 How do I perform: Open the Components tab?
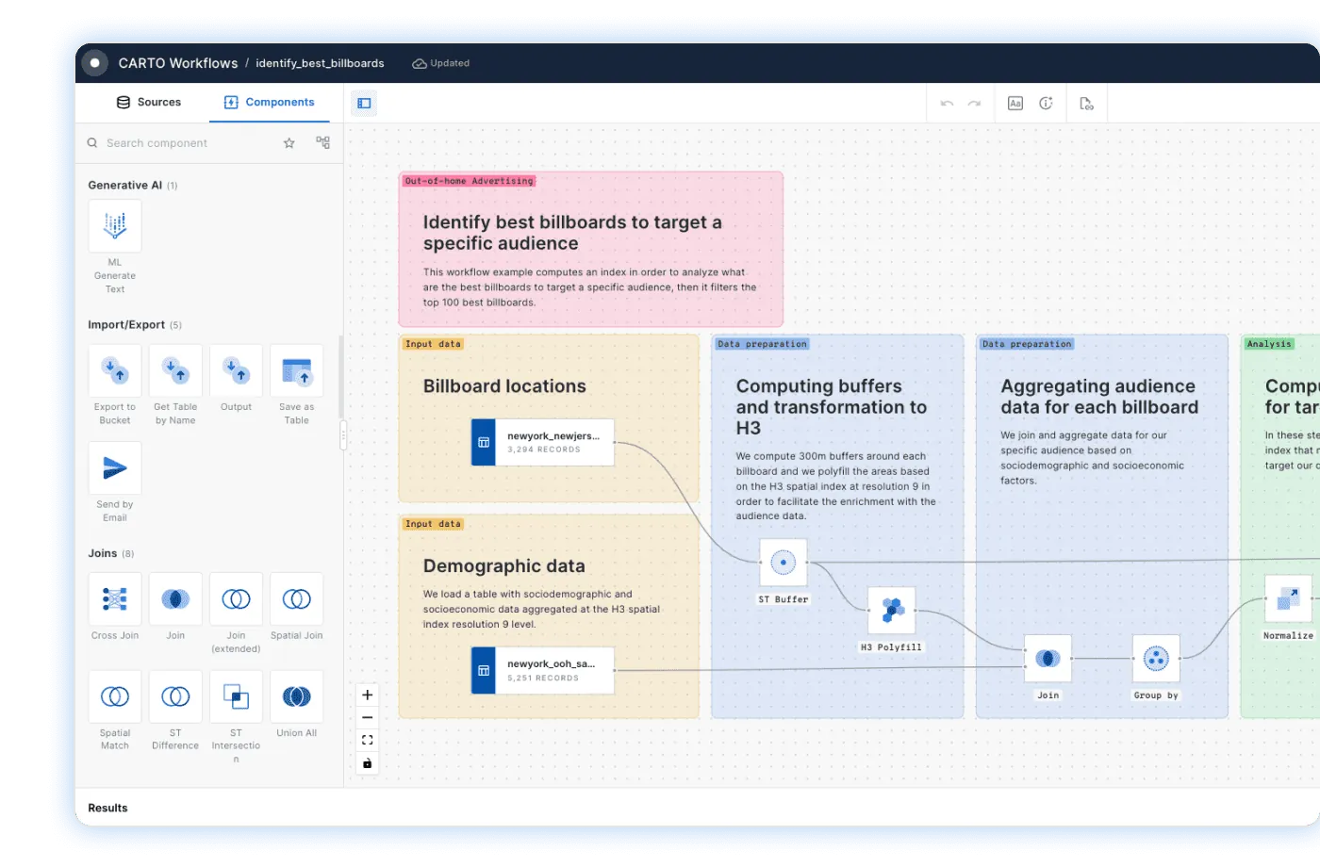pyautogui.click(x=270, y=102)
